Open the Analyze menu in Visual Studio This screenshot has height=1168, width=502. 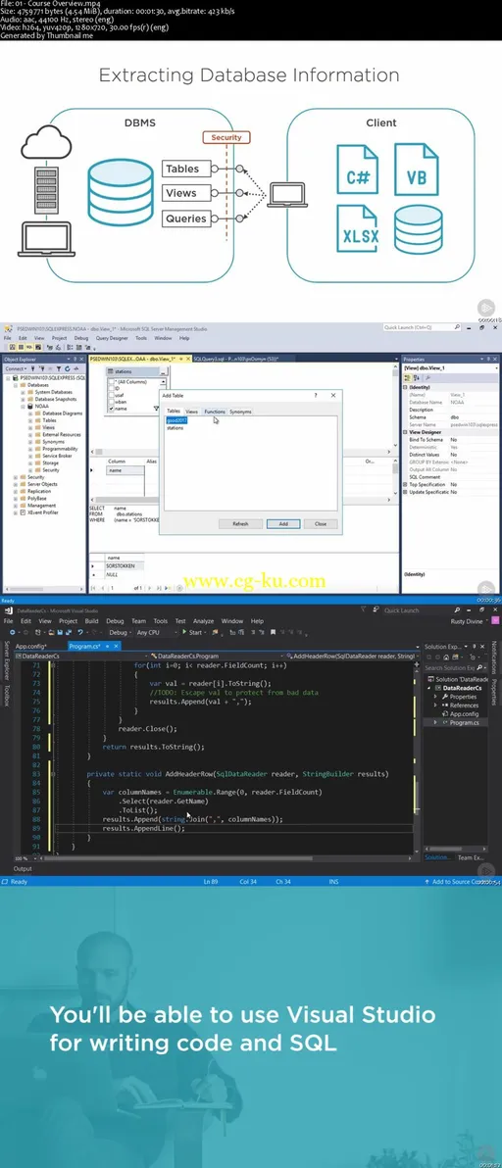pos(203,620)
